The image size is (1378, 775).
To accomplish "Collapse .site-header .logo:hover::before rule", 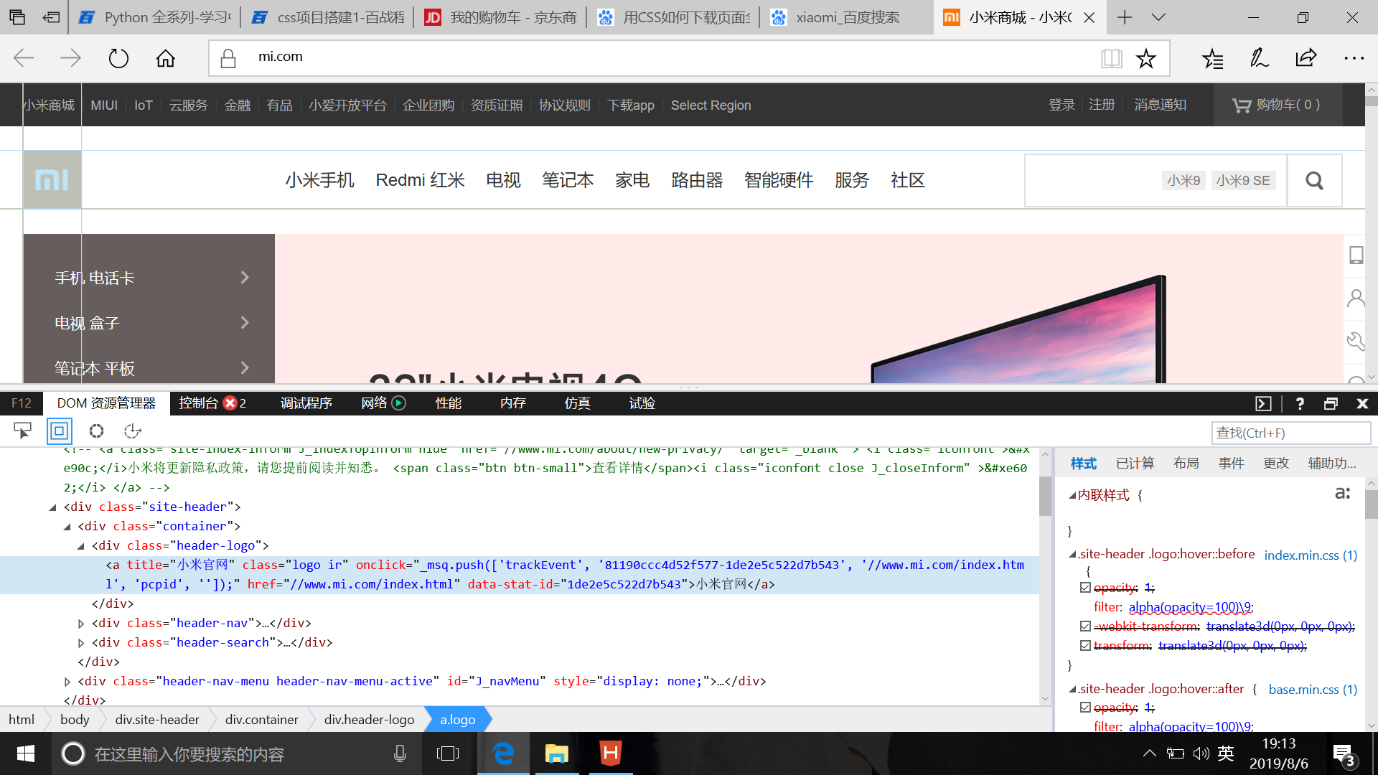I will [x=1072, y=554].
